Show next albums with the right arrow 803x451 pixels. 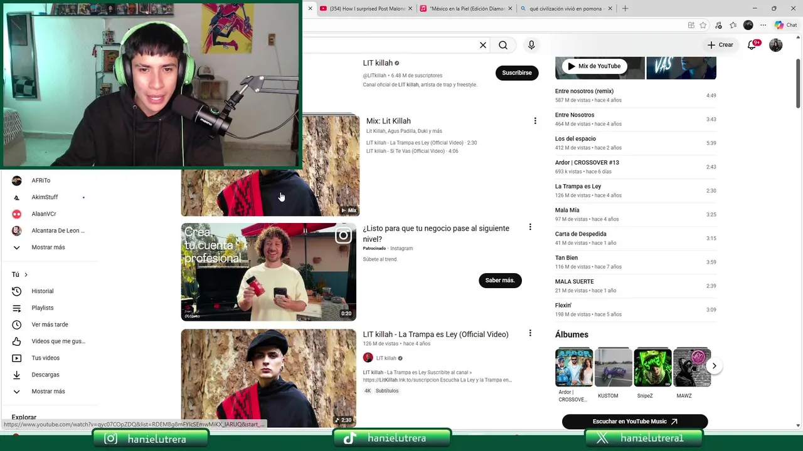tap(714, 366)
